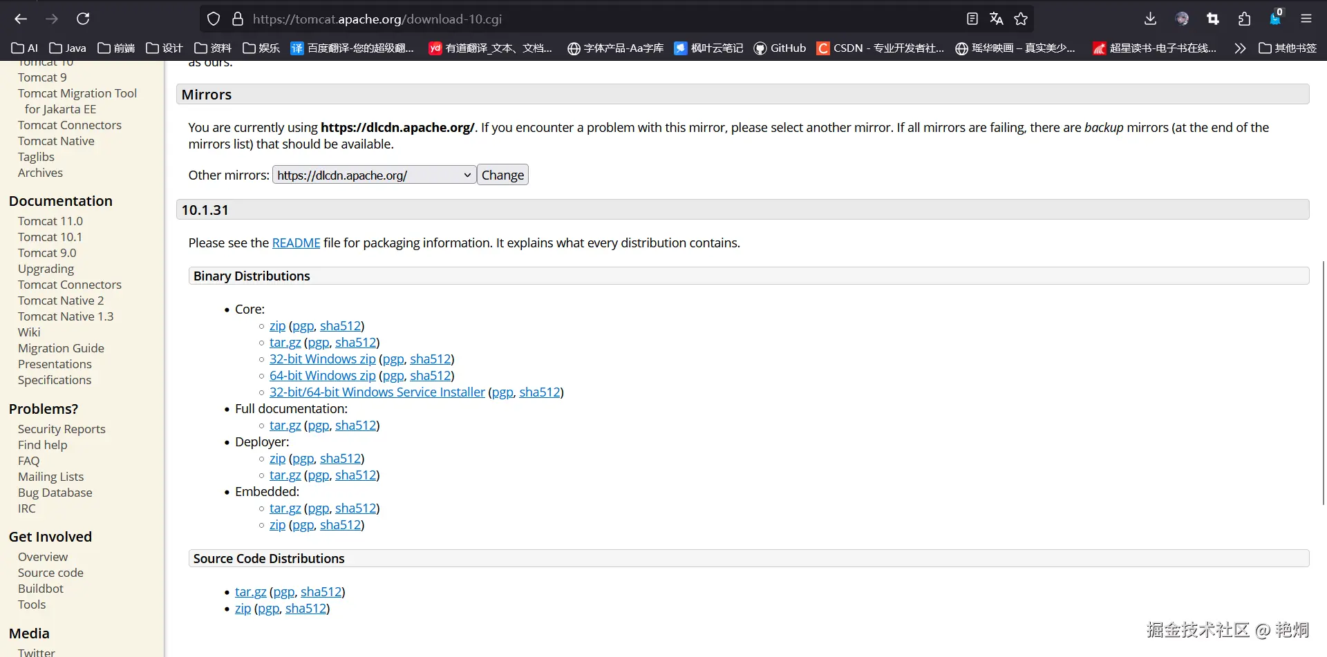Viewport: 1327px width, 657px height.
Task: Open the shield tracking protection icon
Action: click(214, 19)
